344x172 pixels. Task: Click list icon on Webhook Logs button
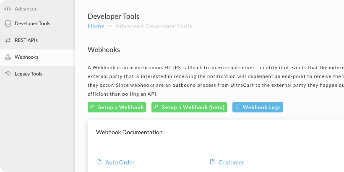click(237, 107)
